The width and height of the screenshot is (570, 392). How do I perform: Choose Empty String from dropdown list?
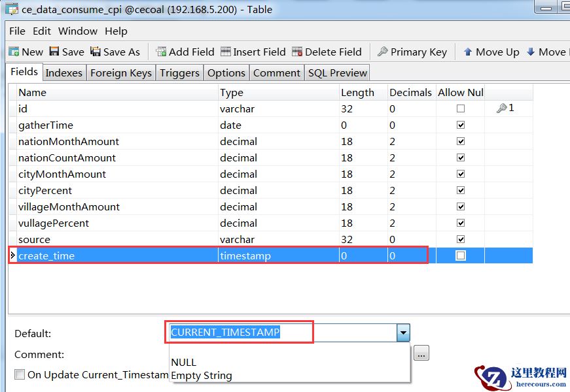tap(202, 375)
